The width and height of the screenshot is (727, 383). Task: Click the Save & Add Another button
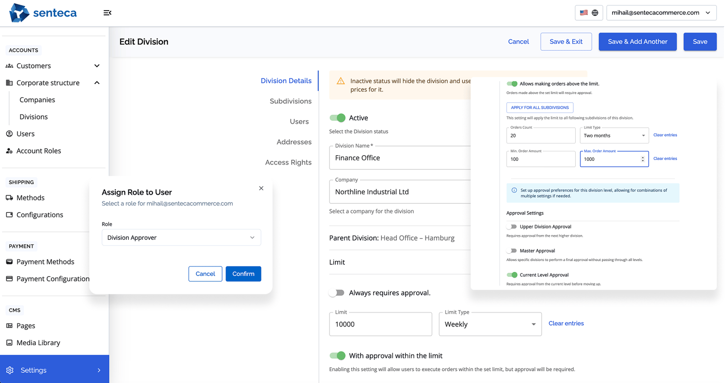637,42
